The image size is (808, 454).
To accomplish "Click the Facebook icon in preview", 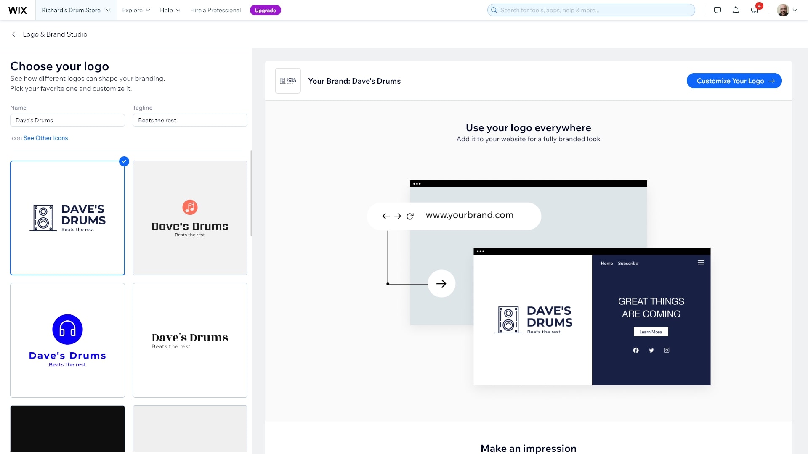I will click(636, 351).
